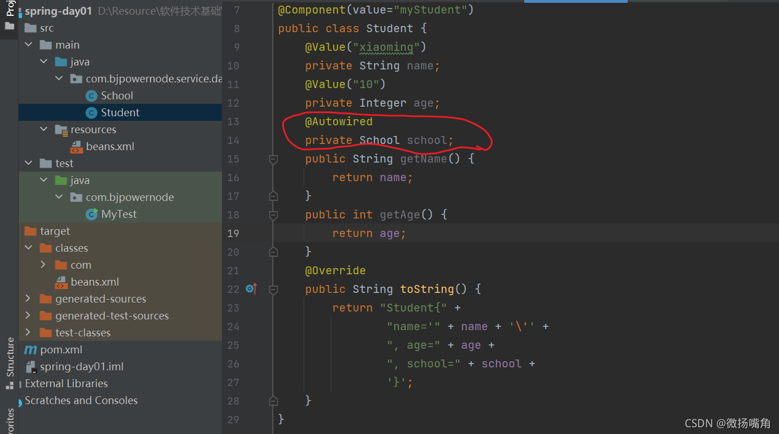The width and height of the screenshot is (779, 434).
Task: Click the getName method name
Action: 424,159
